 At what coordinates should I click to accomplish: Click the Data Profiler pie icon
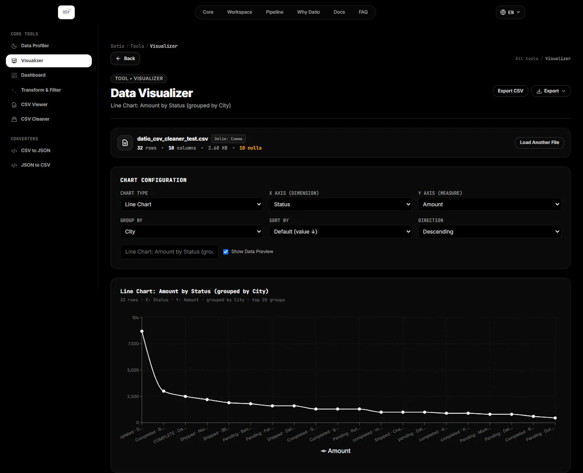click(14, 46)
